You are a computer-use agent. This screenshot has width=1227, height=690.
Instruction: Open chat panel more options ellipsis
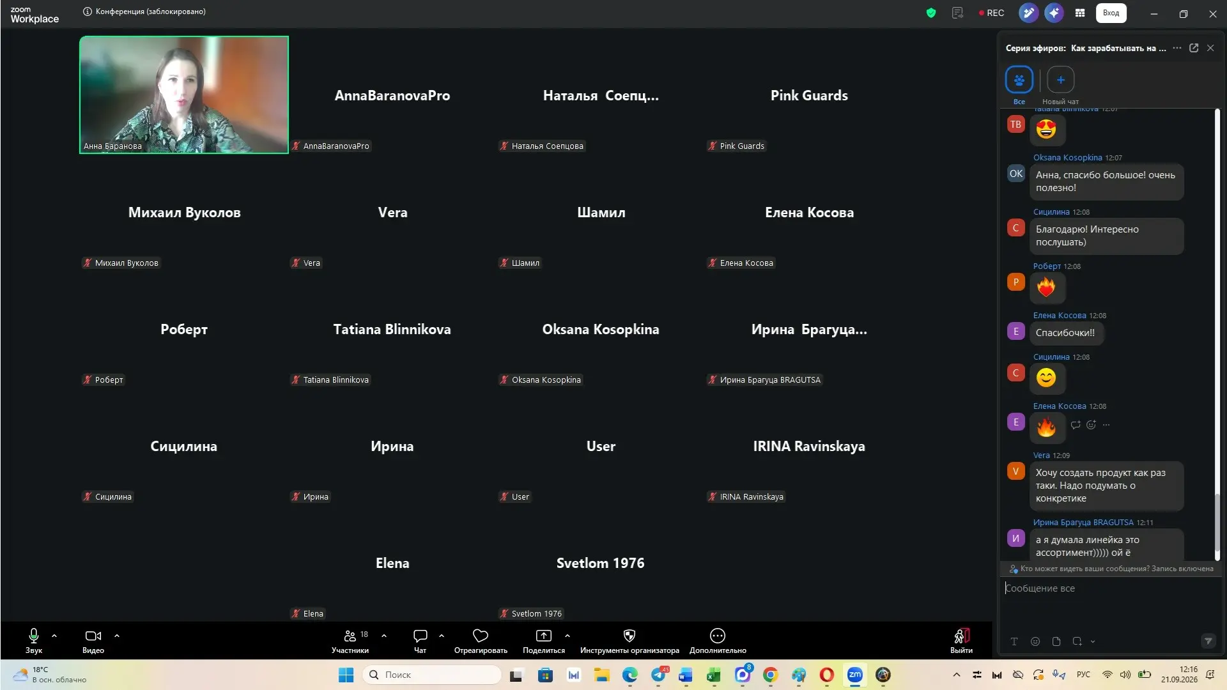(x=1177, y=48)
